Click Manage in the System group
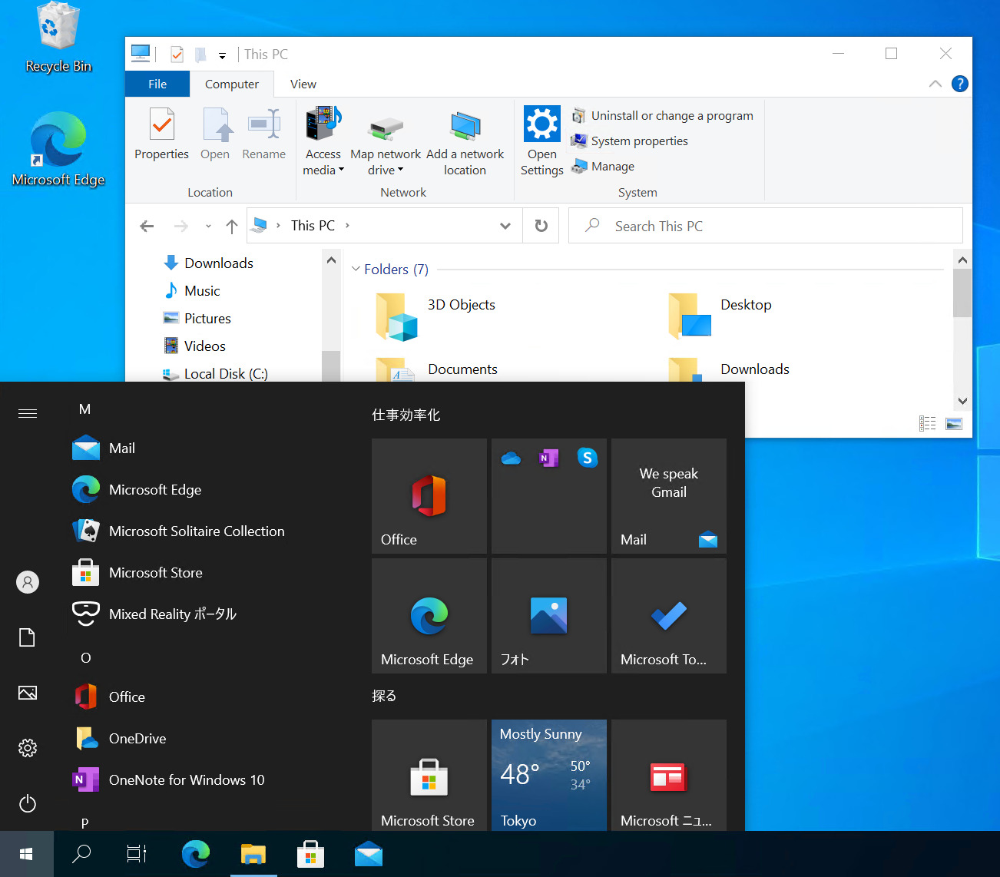 [603, 167]
